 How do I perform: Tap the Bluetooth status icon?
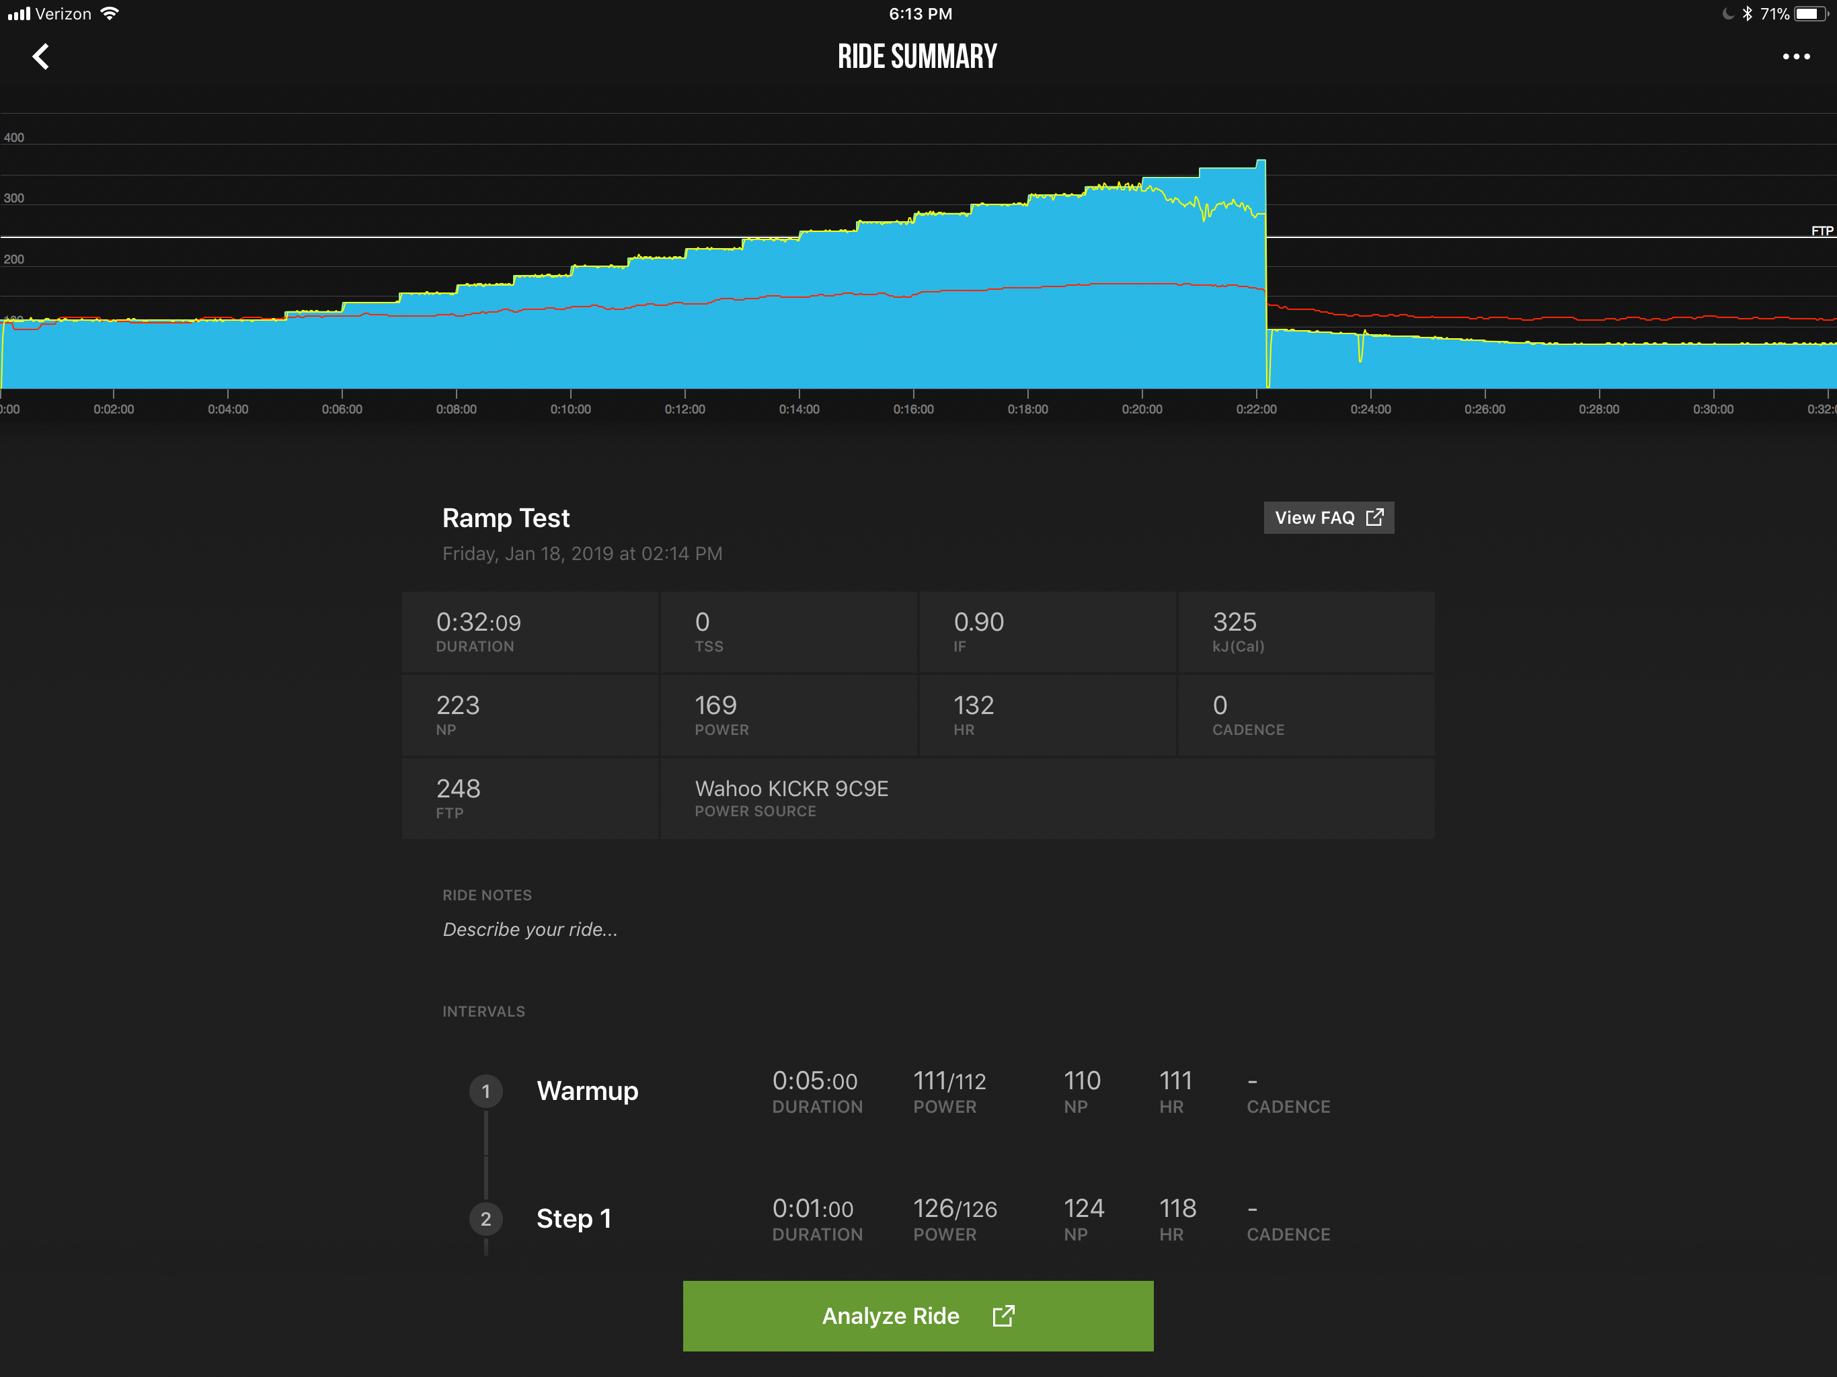[1748, 14]
